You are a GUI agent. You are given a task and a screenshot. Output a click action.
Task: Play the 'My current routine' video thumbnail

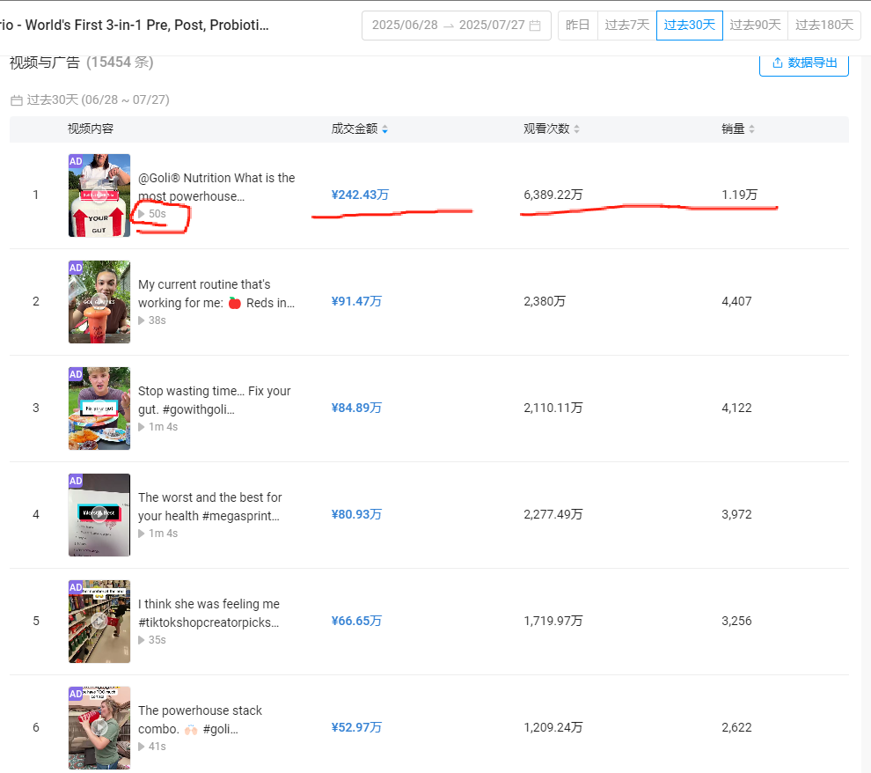pyautogui.click(x=99, y=302)
